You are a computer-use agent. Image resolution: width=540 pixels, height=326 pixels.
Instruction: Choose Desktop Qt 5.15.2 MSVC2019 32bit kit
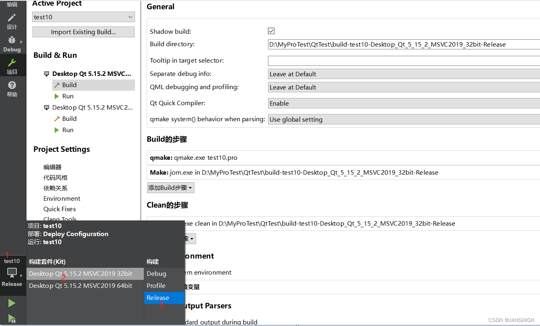point(85,274)
